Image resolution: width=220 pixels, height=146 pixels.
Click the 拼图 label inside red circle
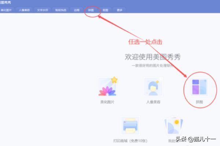point(199,102)
